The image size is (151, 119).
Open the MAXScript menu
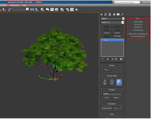(14, 5)
